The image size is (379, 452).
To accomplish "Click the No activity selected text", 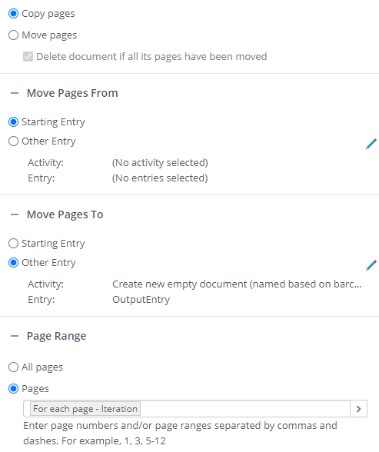I will (x=160, y=163).
